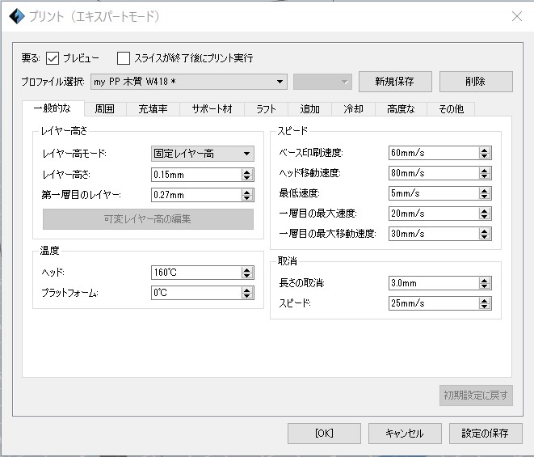Click the 初期設定に戻す button
This screenshot has height=457, width=534.
476,396
